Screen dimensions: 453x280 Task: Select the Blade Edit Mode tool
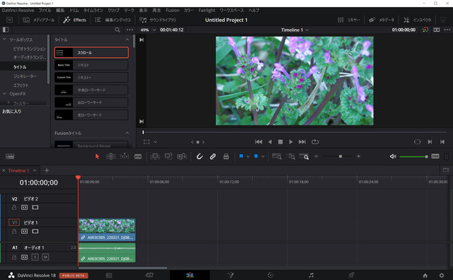(138, 156)
